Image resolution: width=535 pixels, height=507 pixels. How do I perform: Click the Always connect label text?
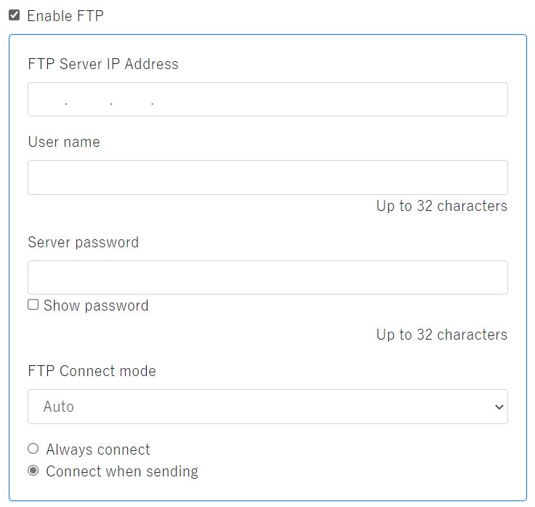coord(97,450)
